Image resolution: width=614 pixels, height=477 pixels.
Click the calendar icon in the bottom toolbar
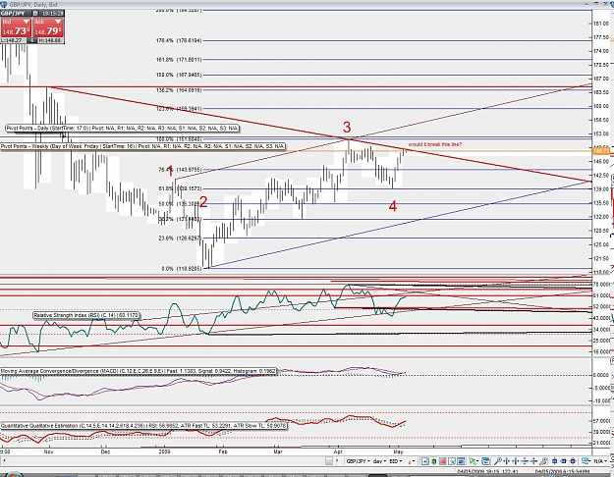(485, 461)
